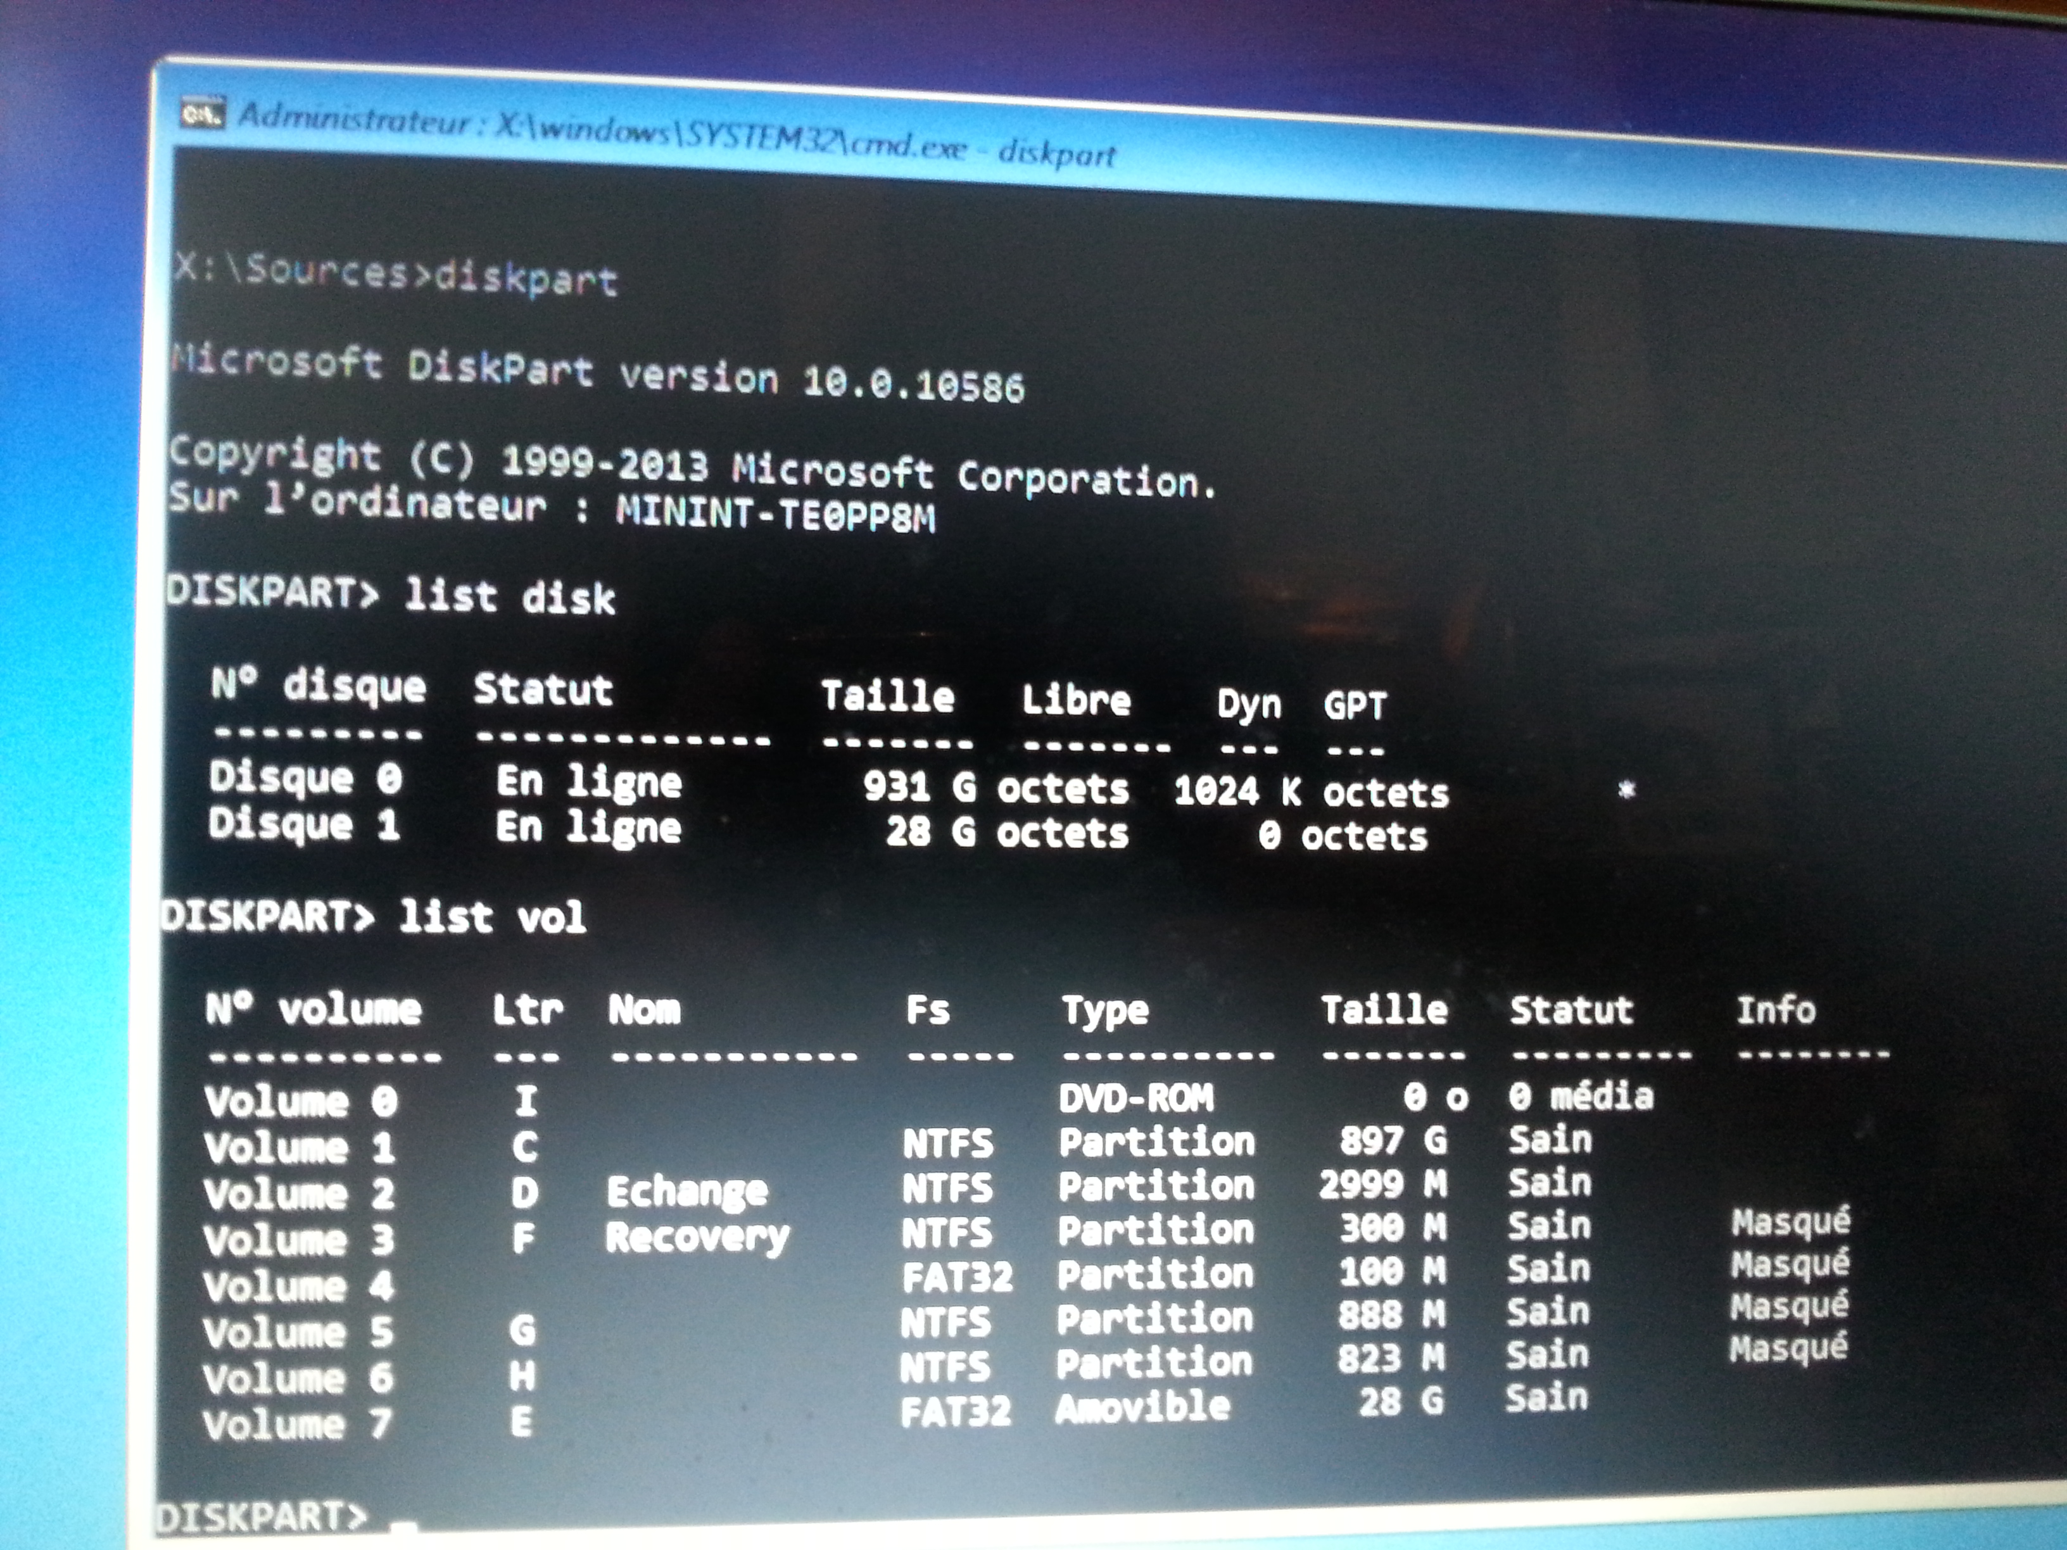Click the 'Volume 6' row label
This screenshot has width=2067, height=1550.
click(298, 1378)
